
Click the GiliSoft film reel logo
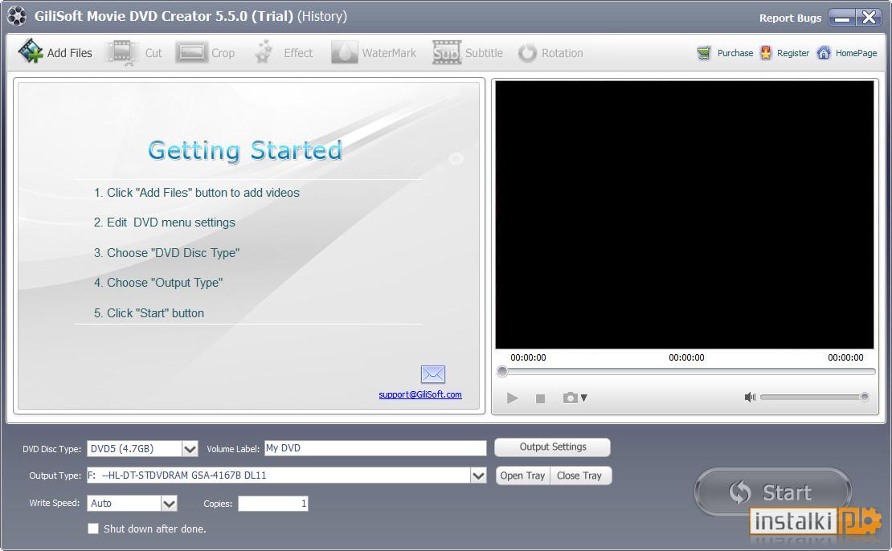pos(17,17)
